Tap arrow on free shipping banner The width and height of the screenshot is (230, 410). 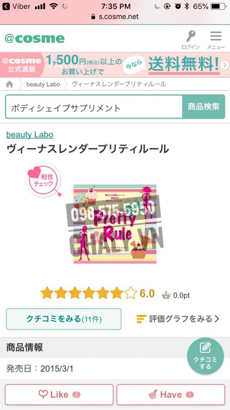(x=225, y=65)
